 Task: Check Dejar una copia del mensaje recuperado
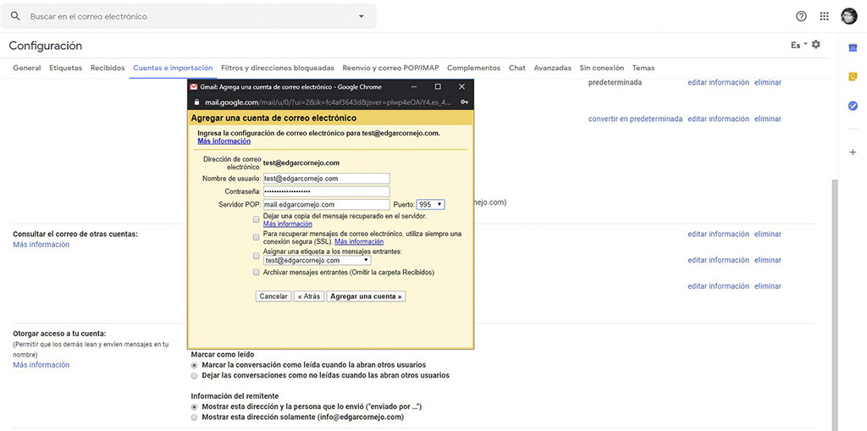coord(256,219)
